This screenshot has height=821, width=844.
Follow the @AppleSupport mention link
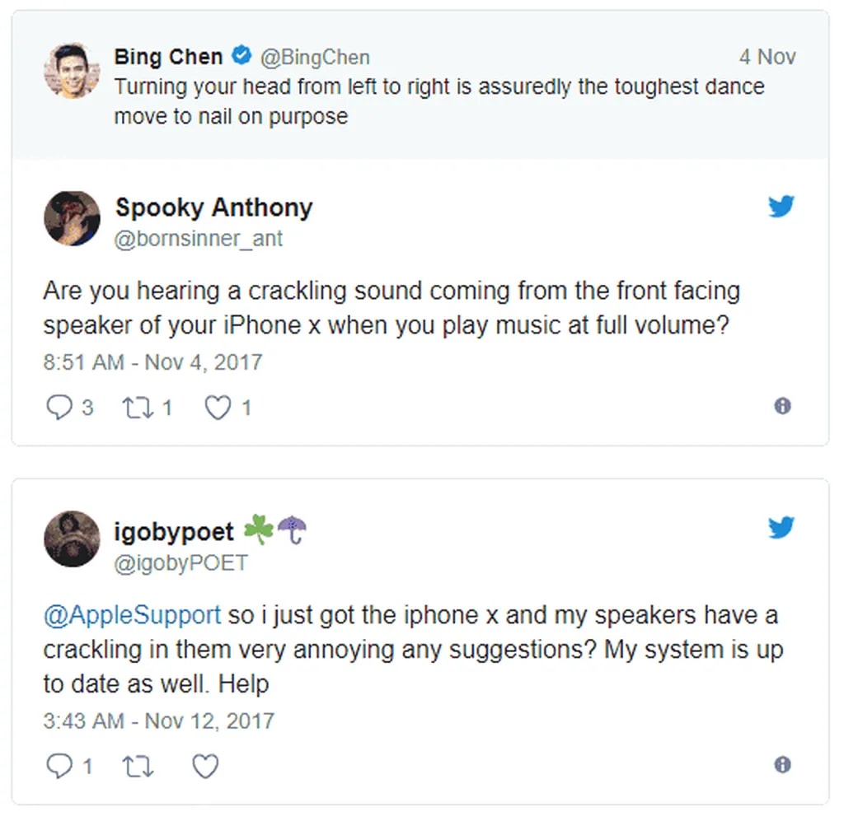point(132,615)
